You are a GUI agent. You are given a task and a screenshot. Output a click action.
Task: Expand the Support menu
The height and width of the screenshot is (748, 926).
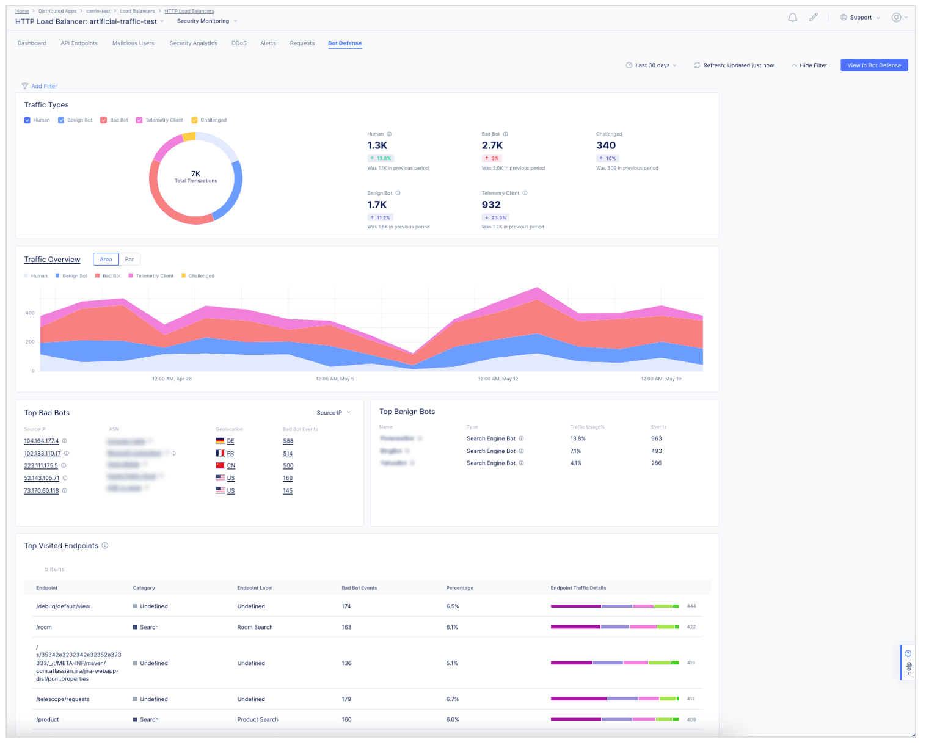pos(860,18)
